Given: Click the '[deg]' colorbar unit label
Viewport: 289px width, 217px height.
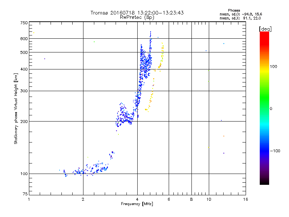Looking at the screenshot, I should point(265,29).
